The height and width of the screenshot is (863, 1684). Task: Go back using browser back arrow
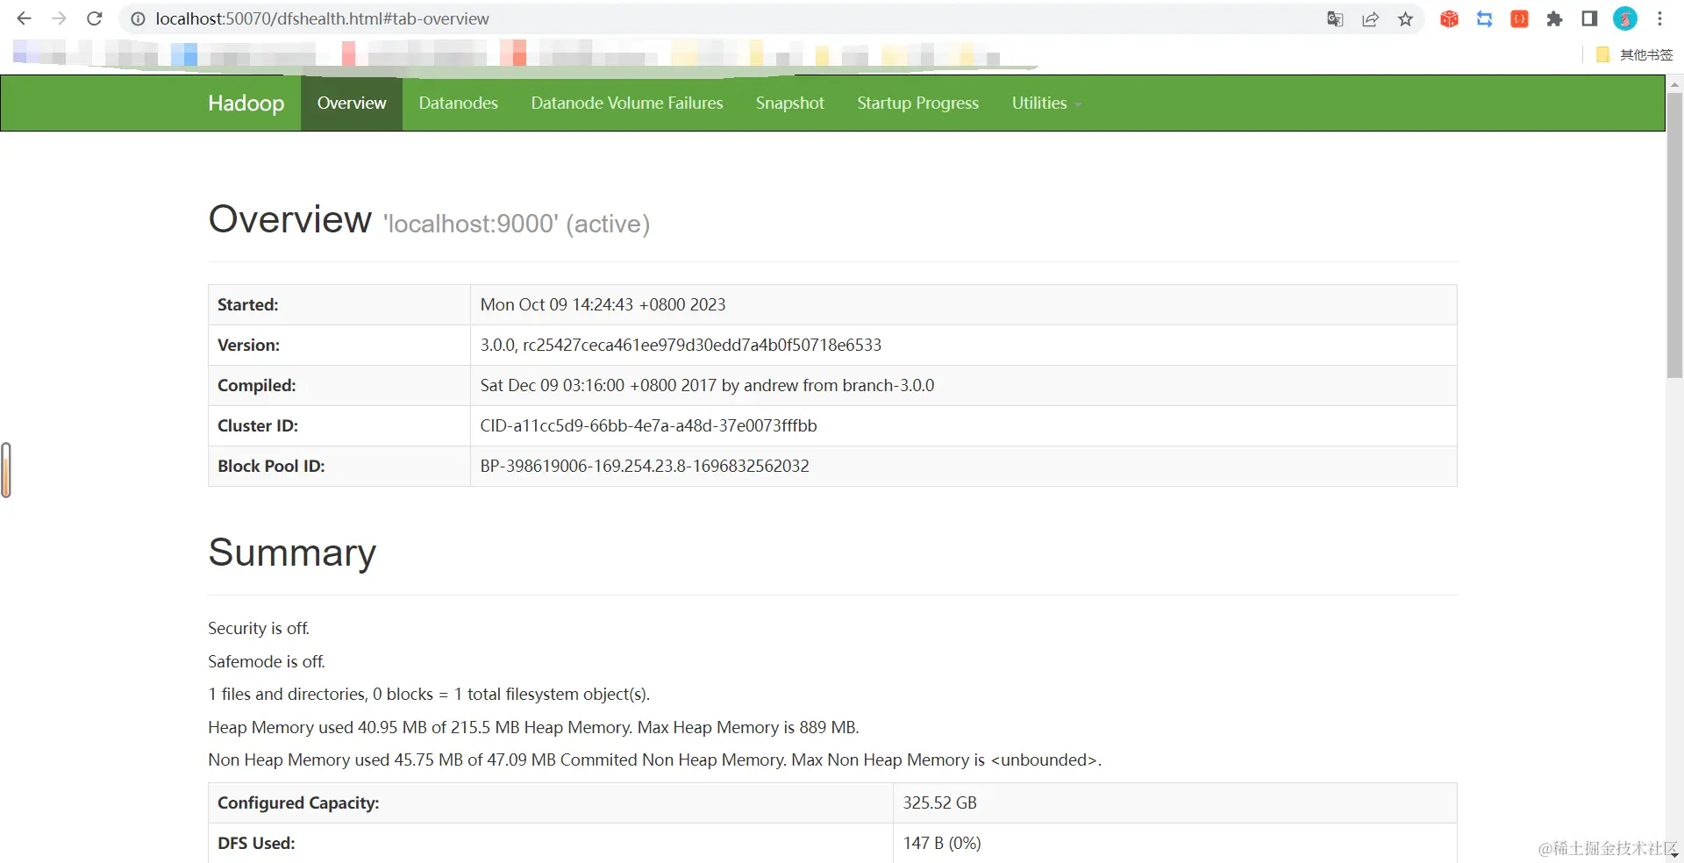25,18
